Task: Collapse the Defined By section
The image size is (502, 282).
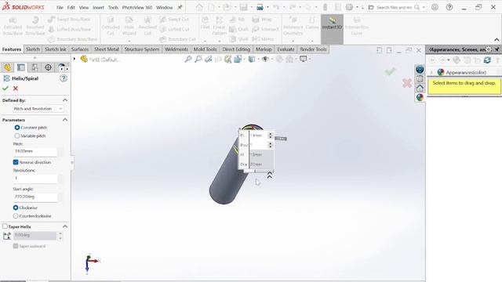Action: coord(65,100)
